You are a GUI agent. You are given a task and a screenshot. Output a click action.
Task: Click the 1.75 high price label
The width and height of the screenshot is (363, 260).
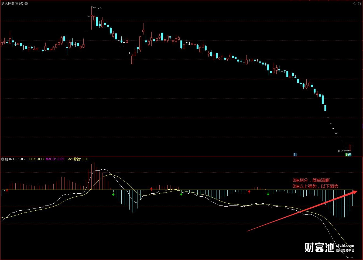point(98,8)
